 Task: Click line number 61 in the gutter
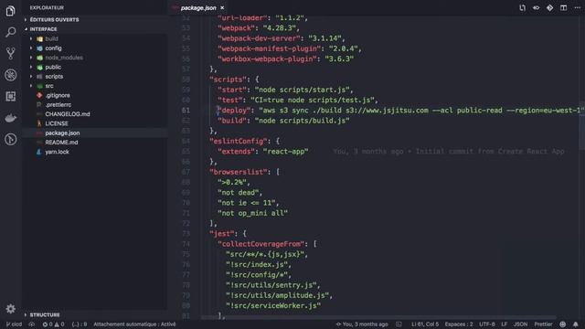tap(186, 111)
